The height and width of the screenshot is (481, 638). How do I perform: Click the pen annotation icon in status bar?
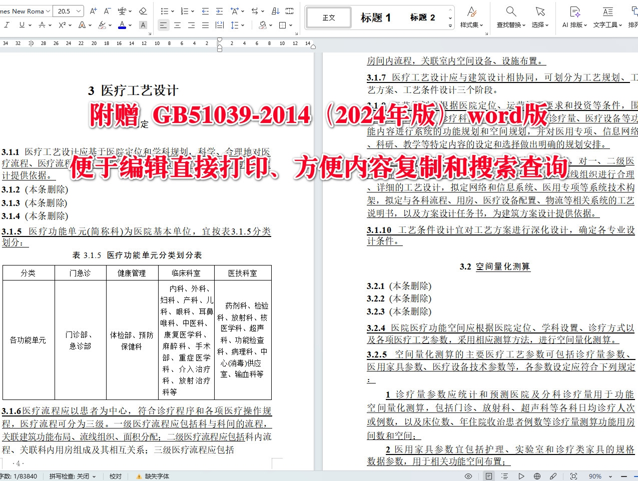(x=553, y=476)
